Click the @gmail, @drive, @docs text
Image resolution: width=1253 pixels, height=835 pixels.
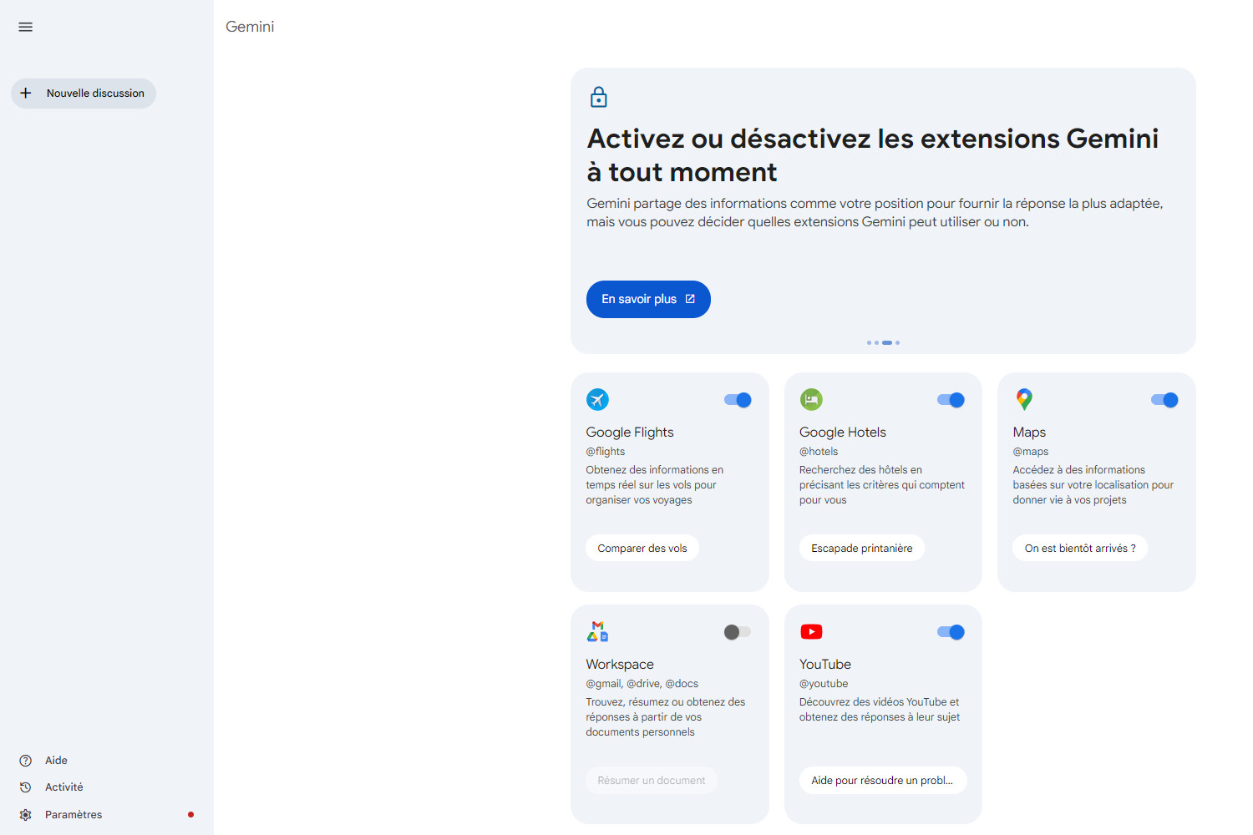642,684
